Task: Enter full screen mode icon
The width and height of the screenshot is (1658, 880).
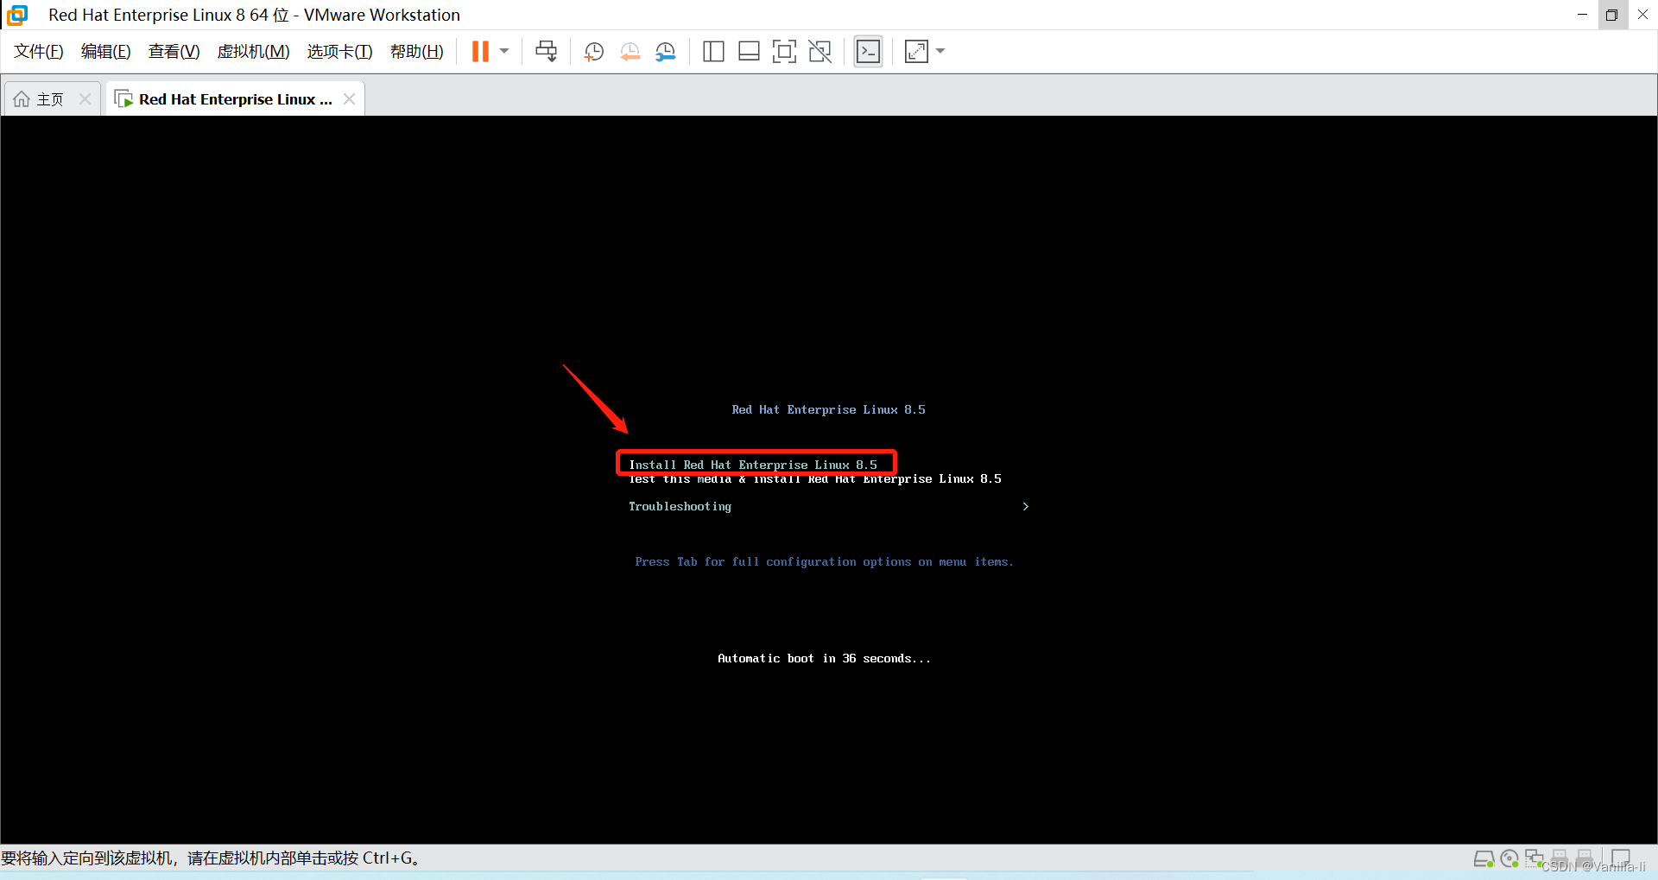Action: click(x=784, y=52)
